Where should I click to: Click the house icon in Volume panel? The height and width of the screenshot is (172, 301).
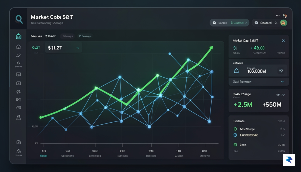pyautogui.click(x=236, y=71)
